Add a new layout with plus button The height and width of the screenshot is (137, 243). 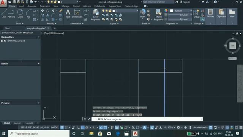click(38, 123)
